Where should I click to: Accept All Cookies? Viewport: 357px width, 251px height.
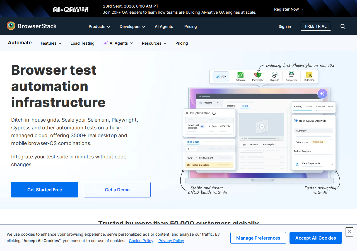[316, 238]
